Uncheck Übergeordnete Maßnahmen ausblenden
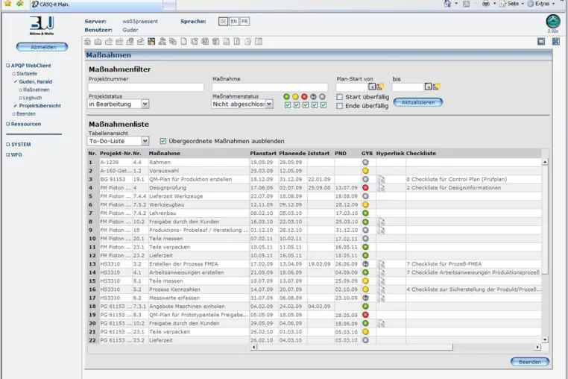This screenshot has height=379, width=568. point(163,141)
